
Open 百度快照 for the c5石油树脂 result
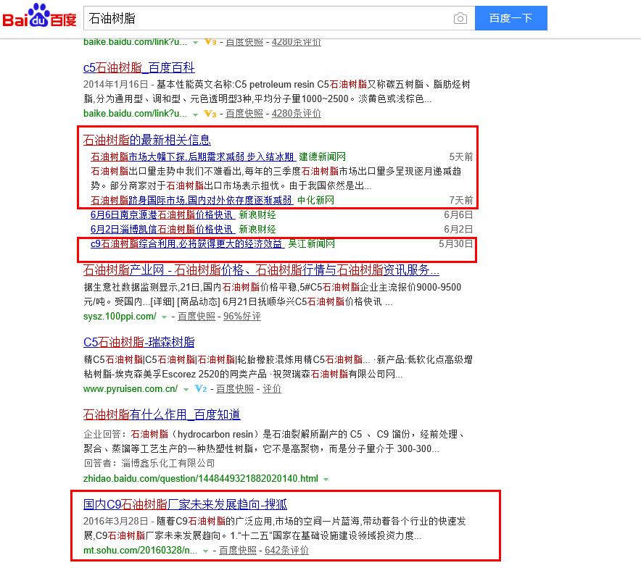point(244,114)
